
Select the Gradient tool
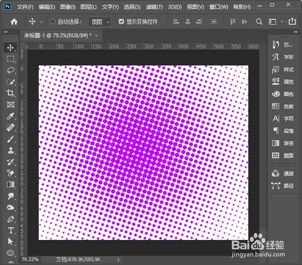pos(11,185)
